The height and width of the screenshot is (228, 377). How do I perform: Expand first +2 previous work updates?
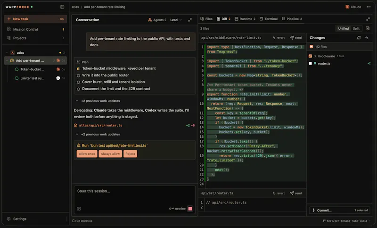click(x=98, y=101)
